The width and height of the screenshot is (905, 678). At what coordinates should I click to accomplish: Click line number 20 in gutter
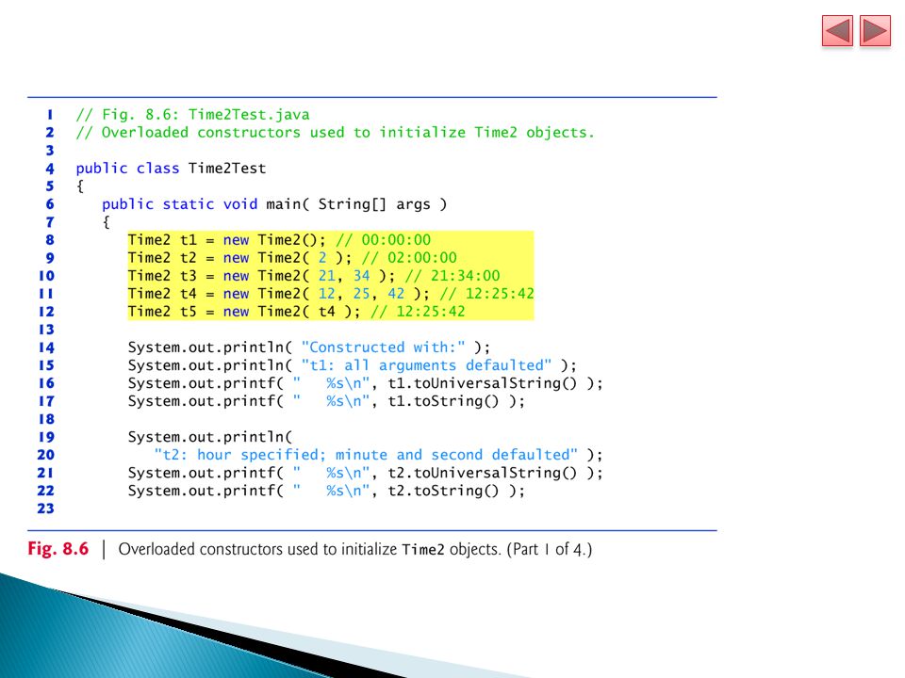(46, 454)
